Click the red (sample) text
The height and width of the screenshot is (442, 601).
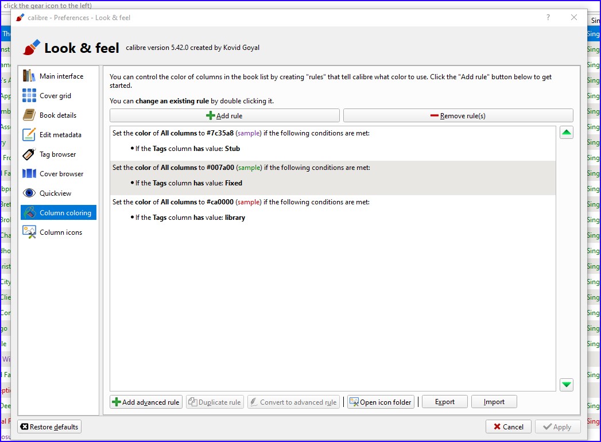(x=249, y=202)
